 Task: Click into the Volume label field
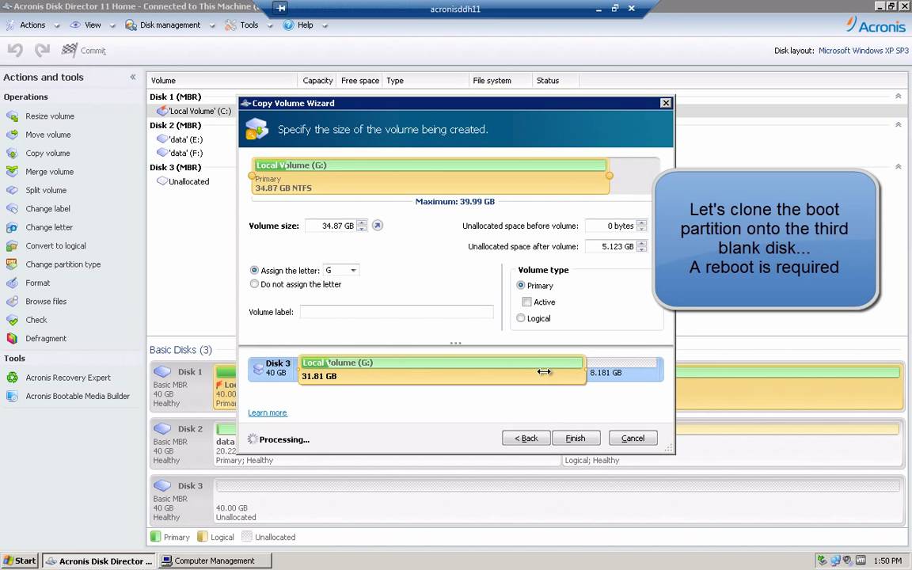point(396,312)
